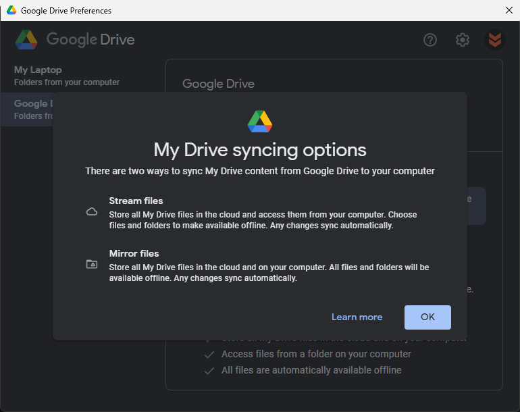Click 'My Drive syncing options' title

coord(260,150)
